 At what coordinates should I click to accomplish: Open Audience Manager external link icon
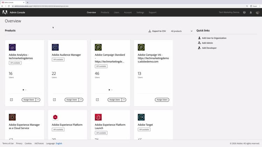(x=54, y=100)
